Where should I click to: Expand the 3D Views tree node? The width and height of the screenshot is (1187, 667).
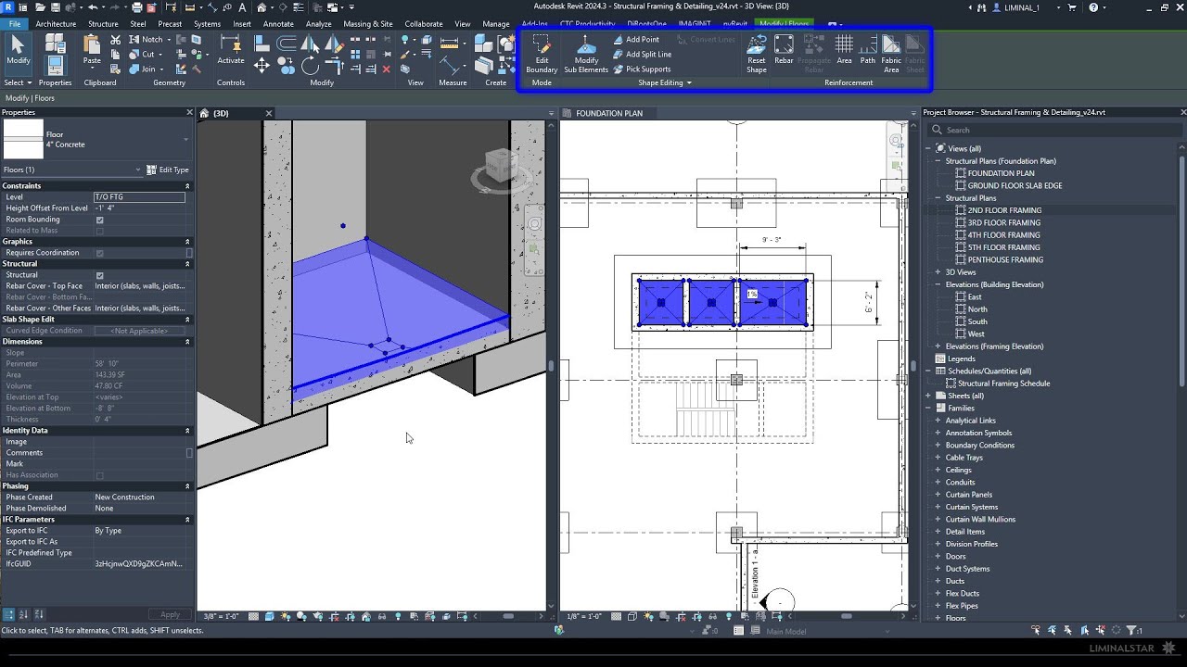coord(938,272)
